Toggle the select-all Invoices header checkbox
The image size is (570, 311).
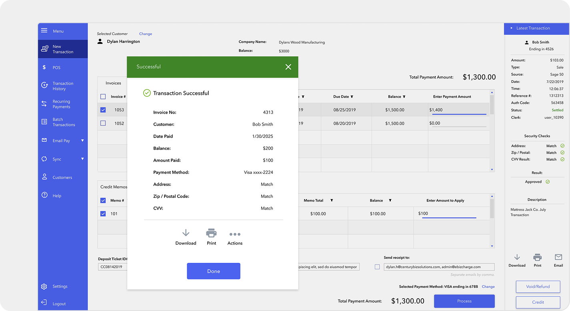coord(103,97)
